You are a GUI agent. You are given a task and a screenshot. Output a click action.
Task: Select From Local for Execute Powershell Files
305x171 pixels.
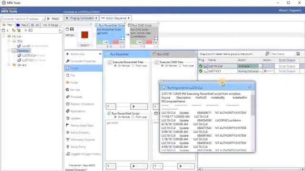click(133, 66)
